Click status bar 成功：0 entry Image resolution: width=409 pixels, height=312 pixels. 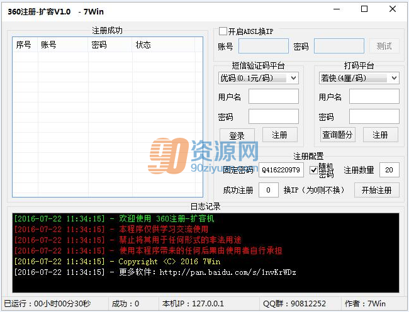(x=125, y=304)
